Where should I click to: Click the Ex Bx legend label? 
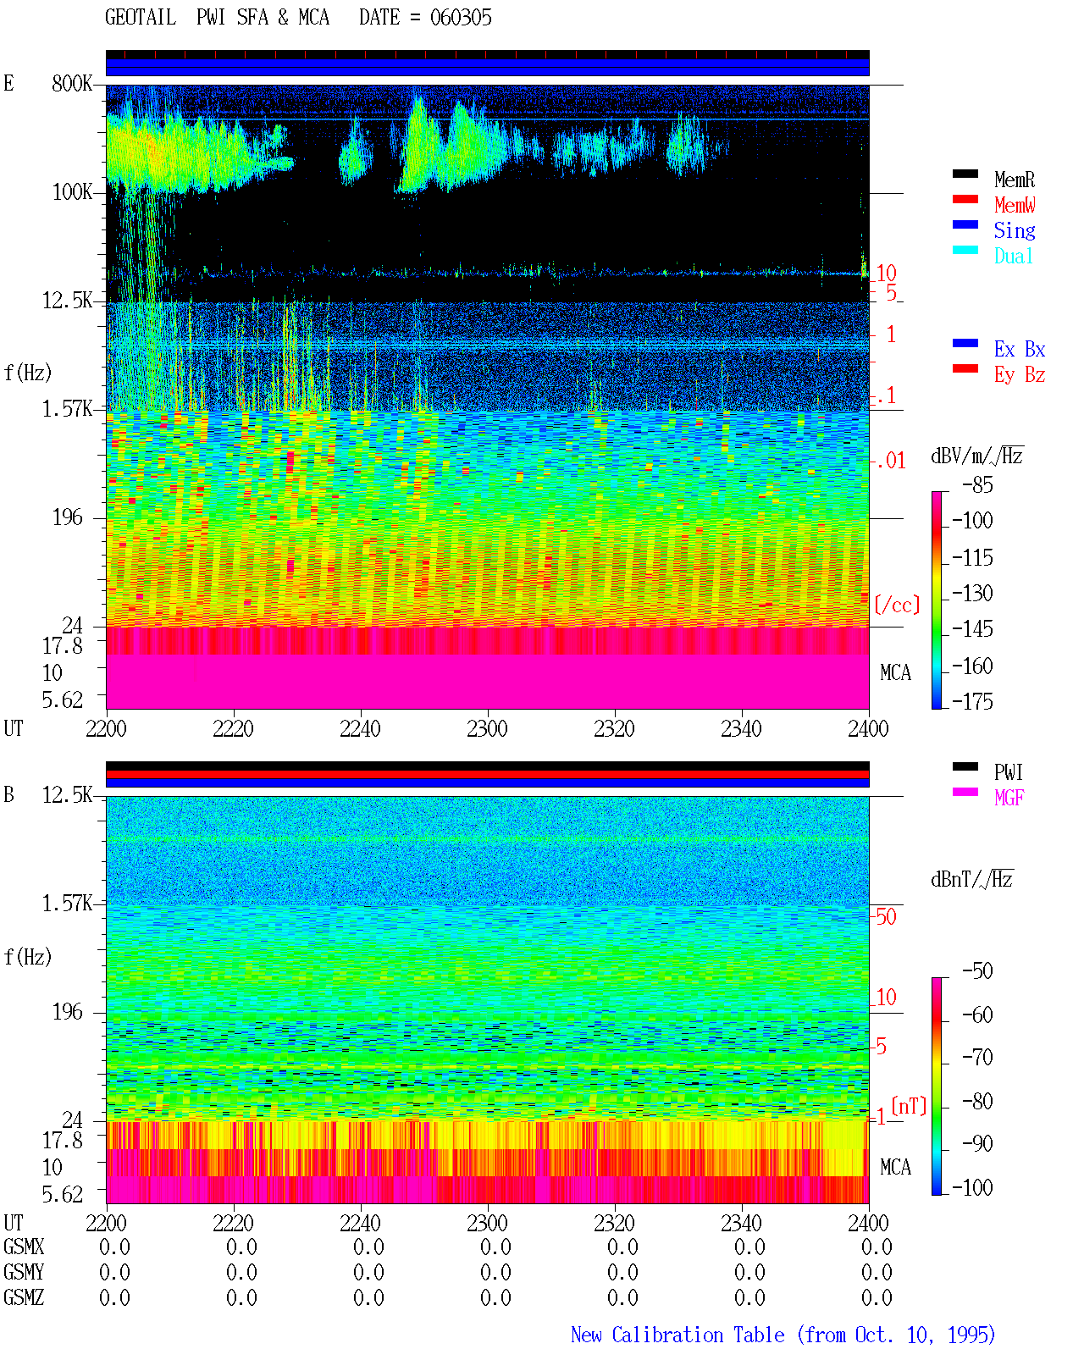coord(1020,349)
